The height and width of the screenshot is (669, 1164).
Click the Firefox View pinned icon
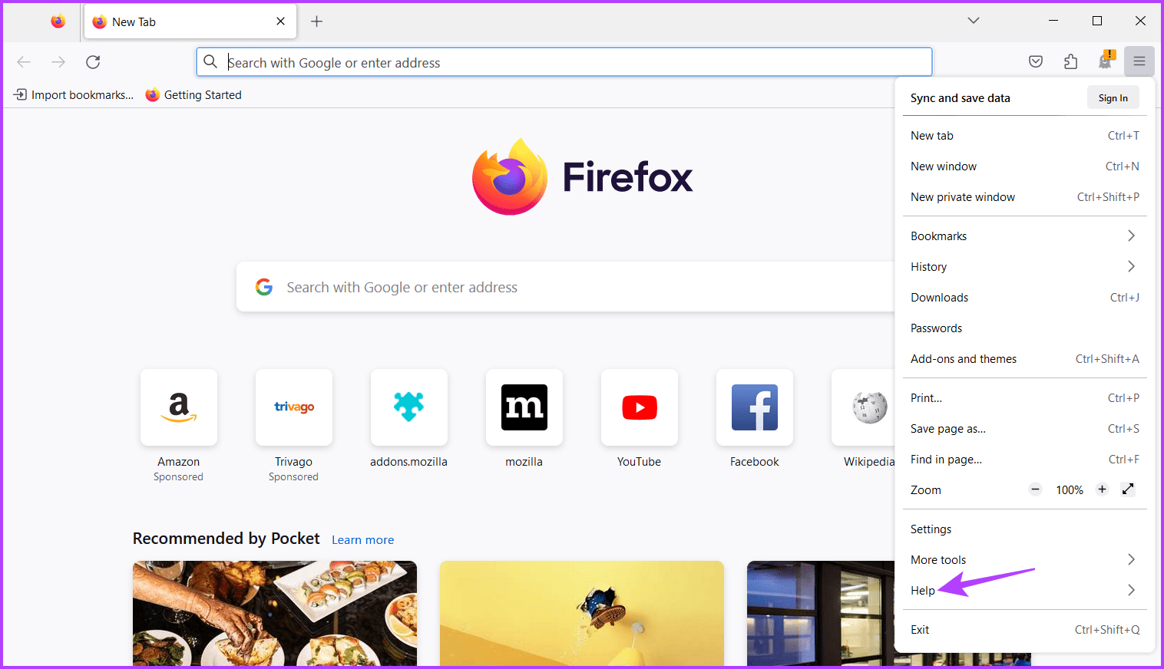(58, 21)
